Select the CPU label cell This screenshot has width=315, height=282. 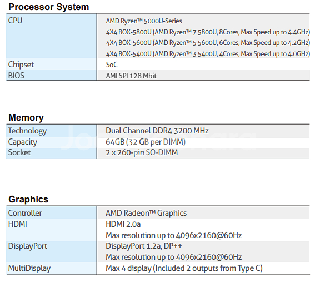[x=52, y=36]
